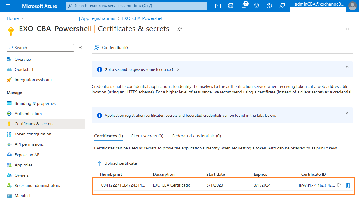Click the Certificate ID column header
Image resolution: width=359 pixels, height=202 pixels.
[x=314, y=174]
